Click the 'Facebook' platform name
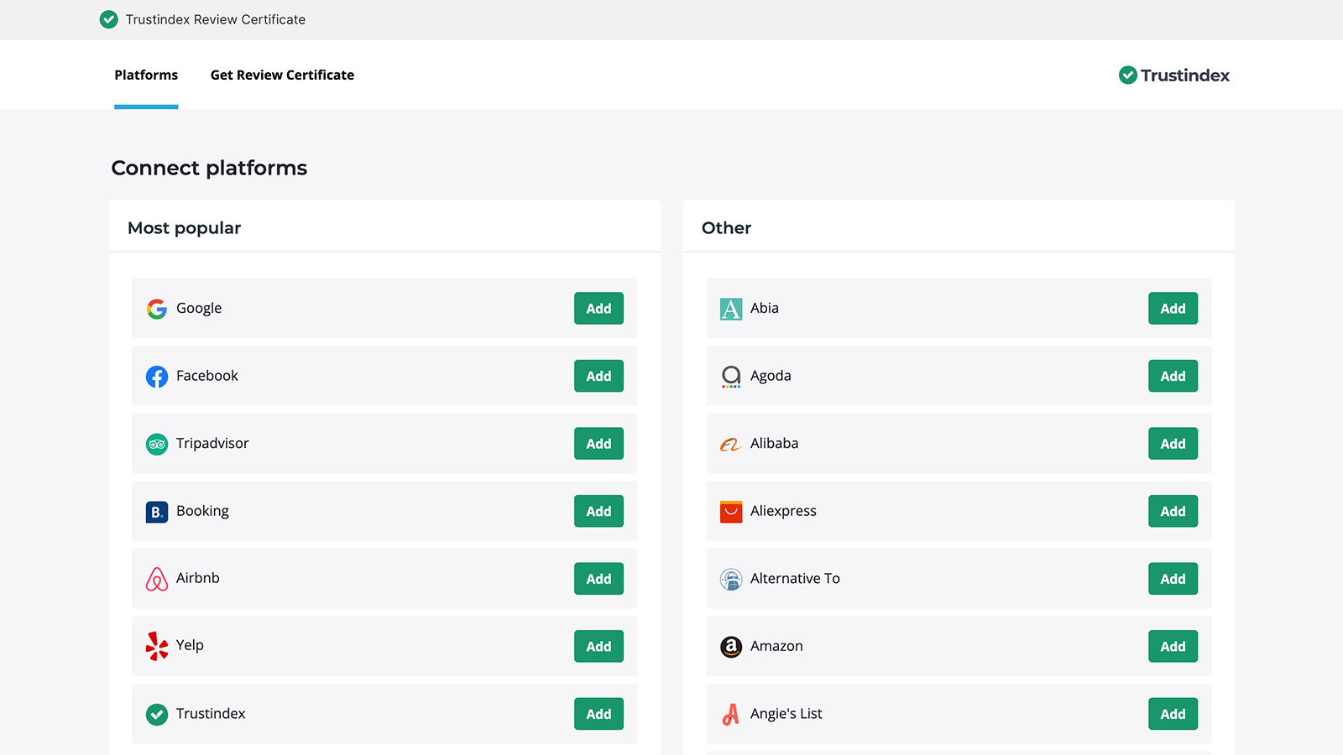 (207, 376)
